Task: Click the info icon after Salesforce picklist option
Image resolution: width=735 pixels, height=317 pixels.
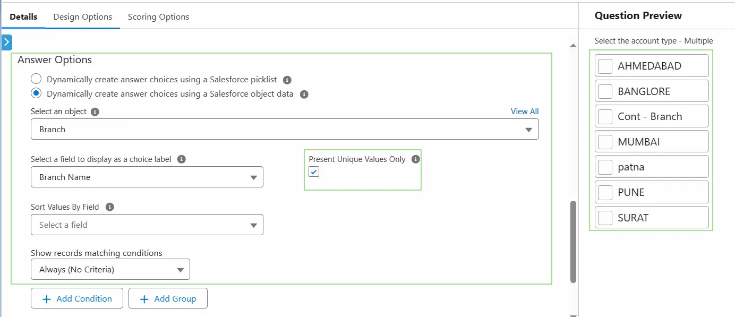Action: (x=287, y=80)
